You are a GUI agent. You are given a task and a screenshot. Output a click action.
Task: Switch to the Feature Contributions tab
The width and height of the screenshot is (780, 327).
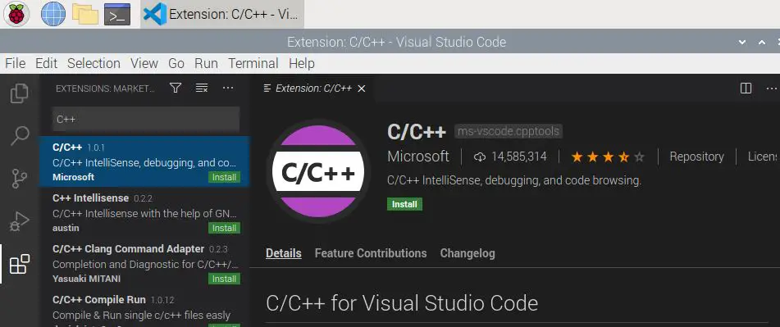(x=371, y=253)
